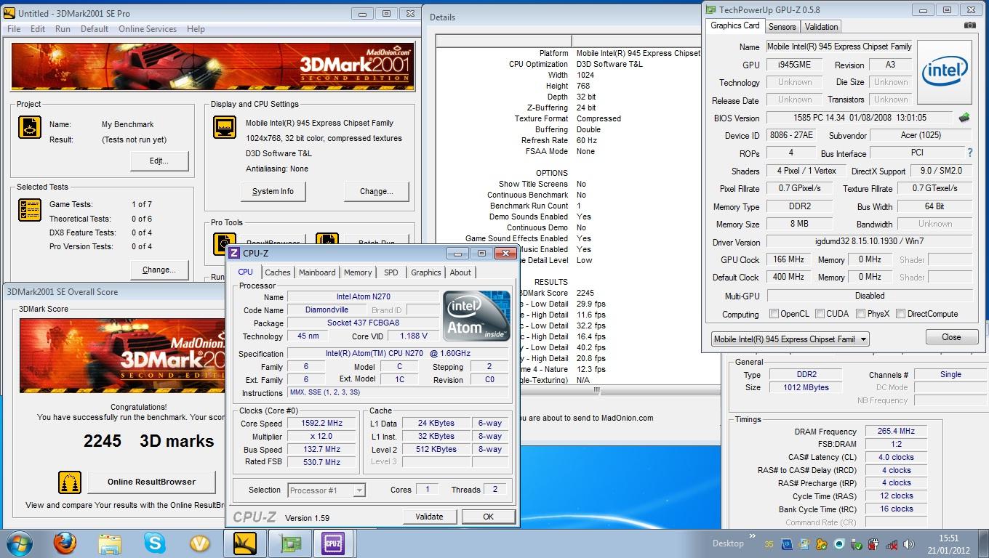Open the Help menu in 3DMark2001
The height and width of the screenshot is (558, 989).
point(196,29)
